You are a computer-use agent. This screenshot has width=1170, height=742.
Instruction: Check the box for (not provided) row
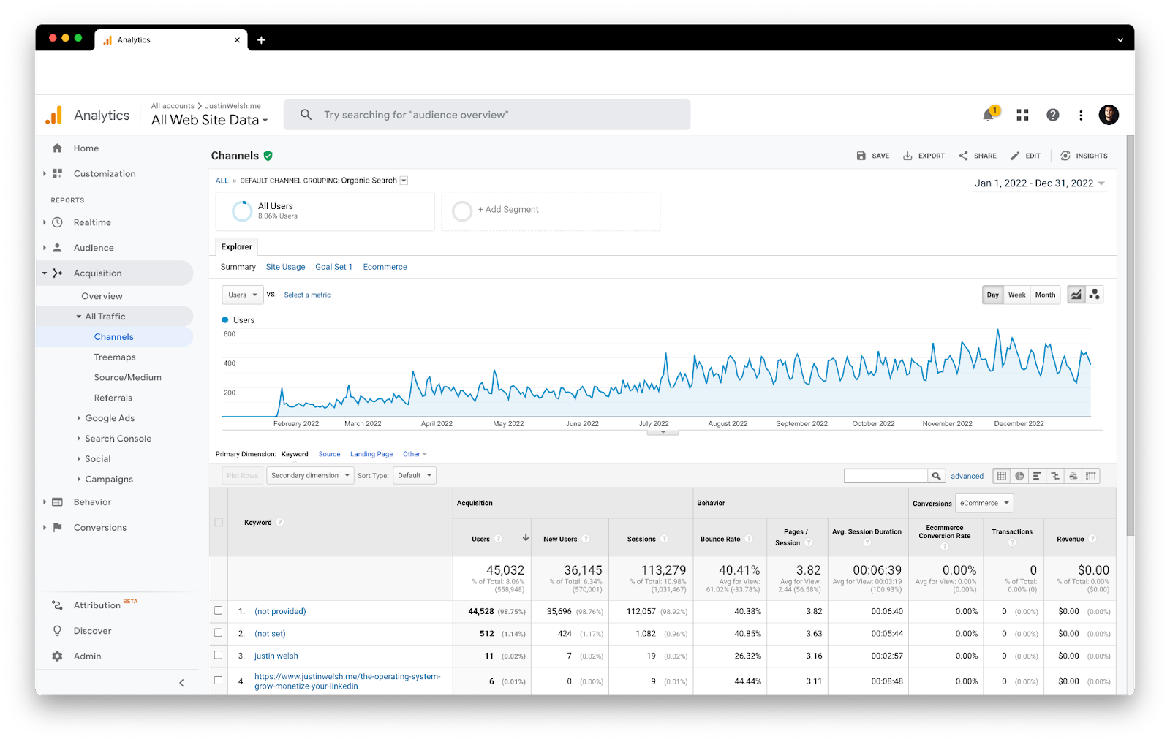(218, 610)
